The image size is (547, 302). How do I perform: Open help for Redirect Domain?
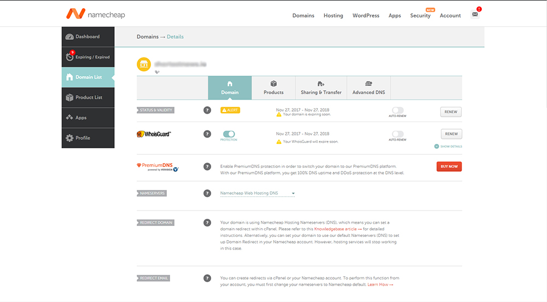(207, 223)
